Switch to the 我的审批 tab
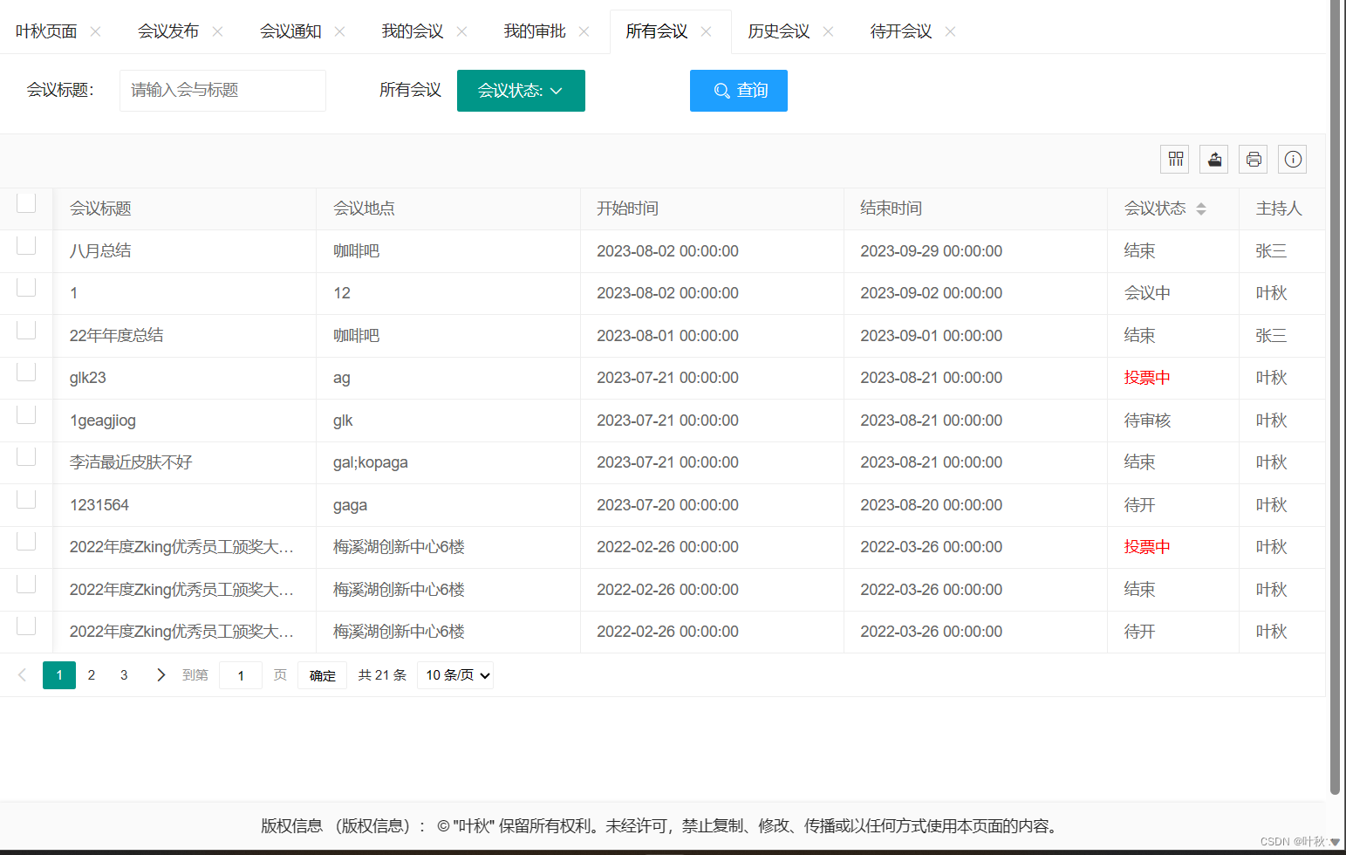This screenshot has height=855, width=1346. point(535,31)
